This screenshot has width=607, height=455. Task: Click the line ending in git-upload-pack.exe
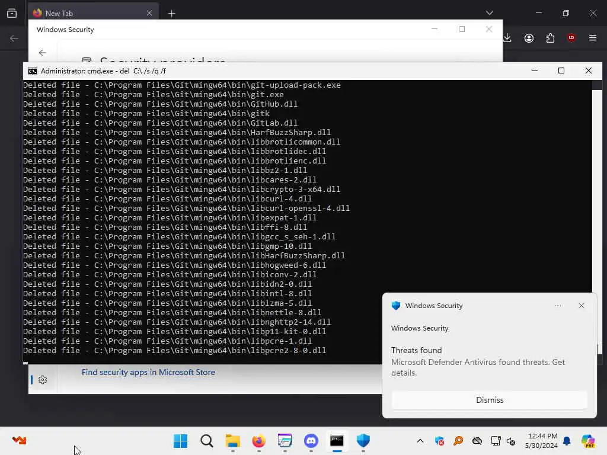(182, 85)
